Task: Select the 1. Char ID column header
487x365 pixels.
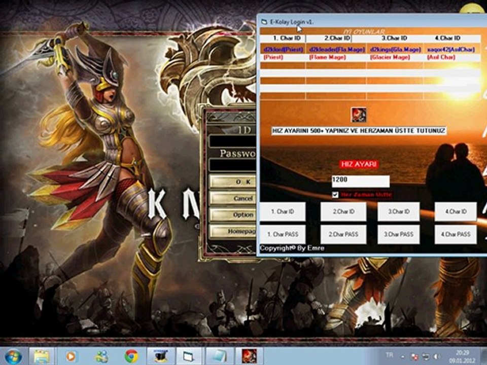Action: [x=283, y=38]
